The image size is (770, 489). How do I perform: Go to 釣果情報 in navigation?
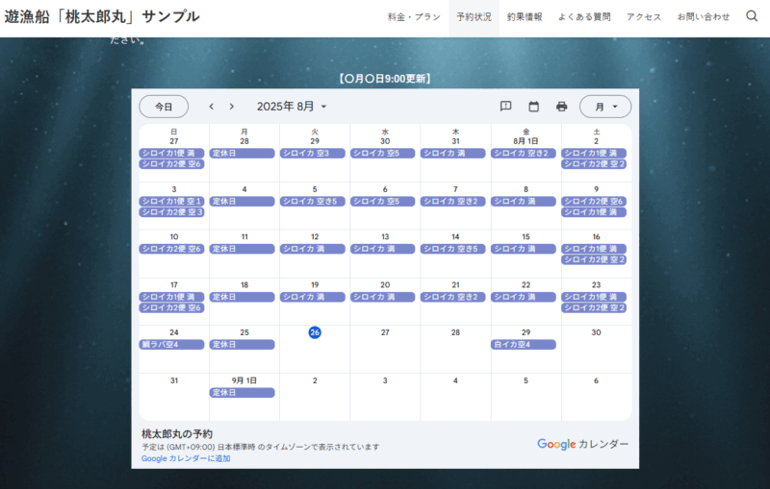525,17
